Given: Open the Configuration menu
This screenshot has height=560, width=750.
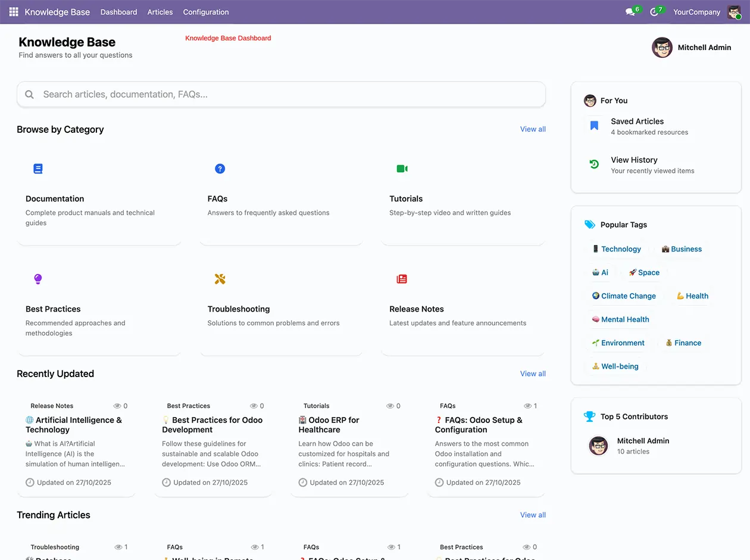Looking at the screenshot, I should point(205,12).
